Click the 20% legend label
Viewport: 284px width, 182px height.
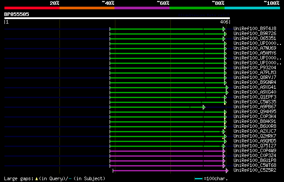point(55,3)
